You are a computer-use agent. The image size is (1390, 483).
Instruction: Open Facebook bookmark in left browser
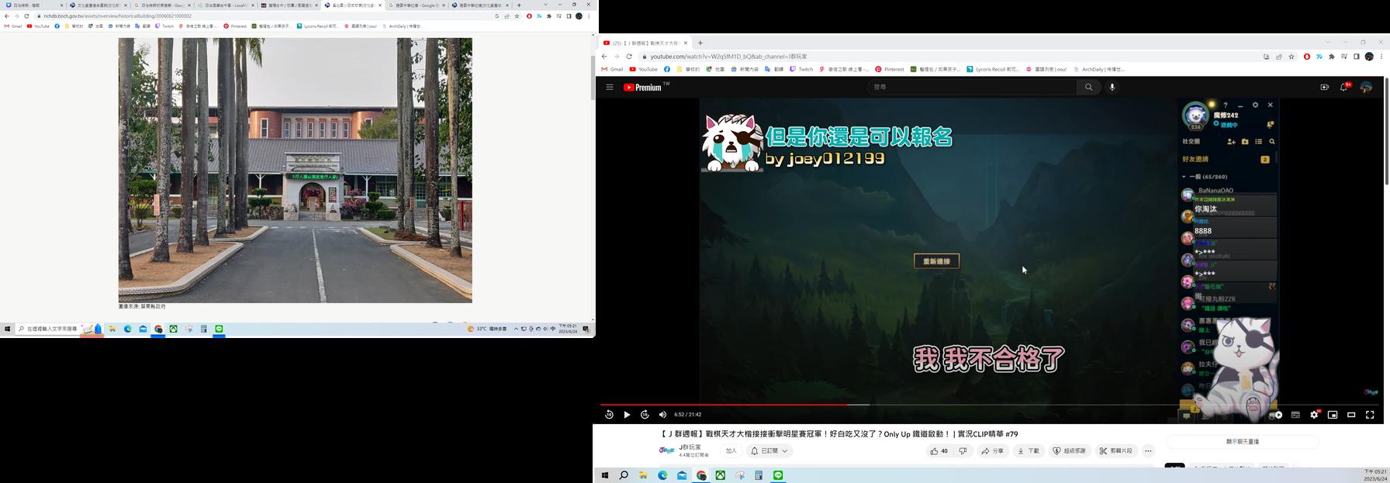click(x=57, y=26)
